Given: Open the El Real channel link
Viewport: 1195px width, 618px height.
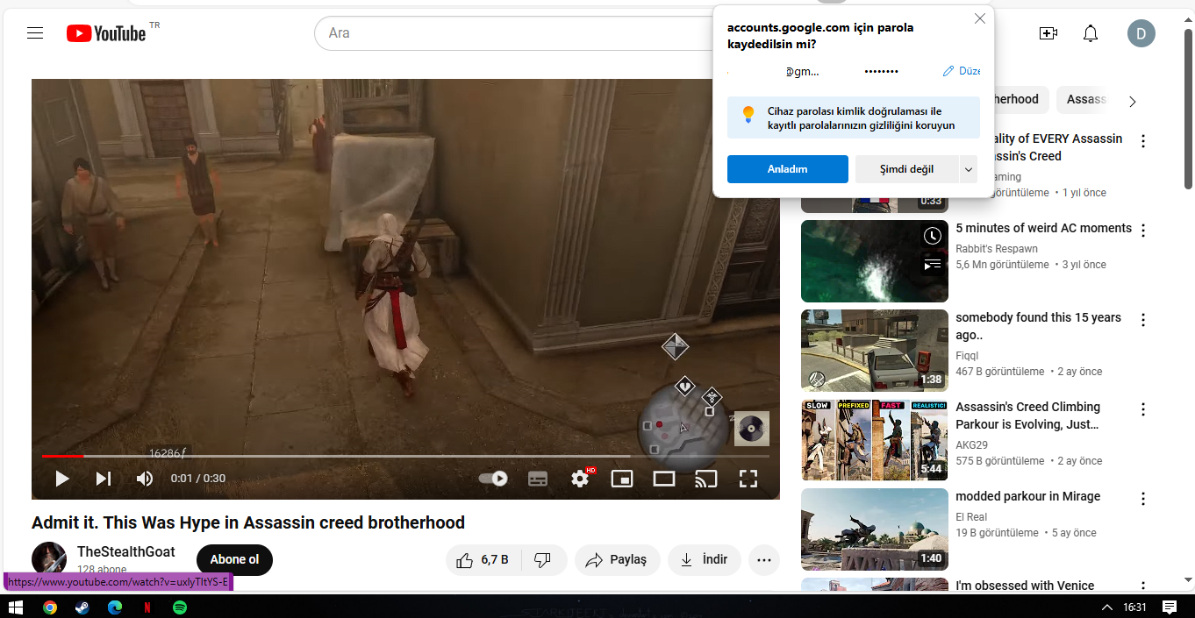Looking at the screenshot, I should (x=971, y=517).
